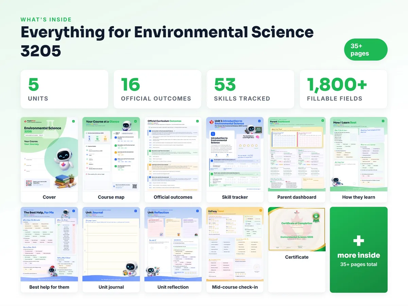Screen dimensions: 408x306
Task: Click the green '35+ pages' badge
Action: coord(366,50)
